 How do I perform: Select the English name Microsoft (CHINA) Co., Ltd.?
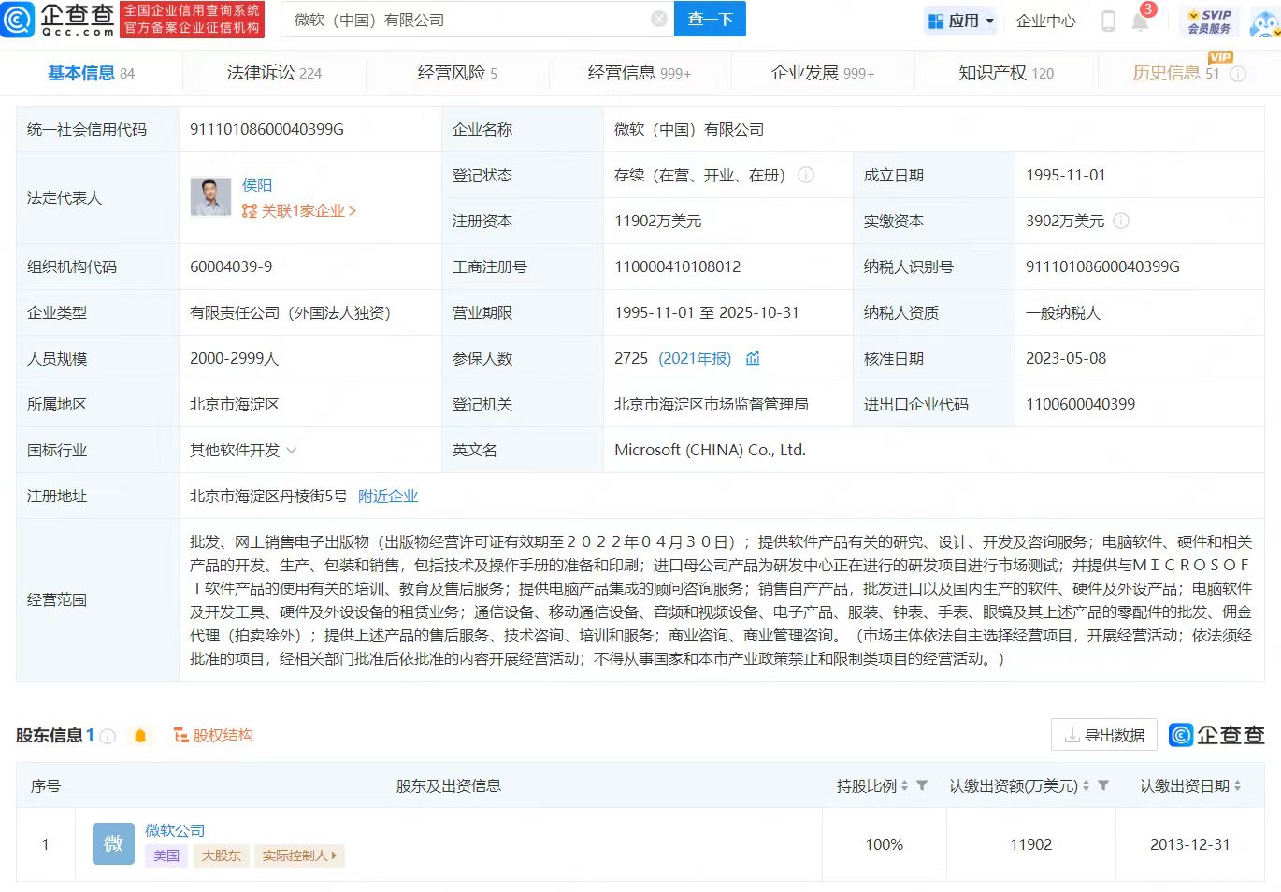click(710, 450)
